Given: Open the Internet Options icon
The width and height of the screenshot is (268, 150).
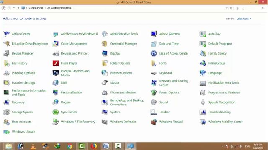Looking at the screenshot, I should (105, 73).
